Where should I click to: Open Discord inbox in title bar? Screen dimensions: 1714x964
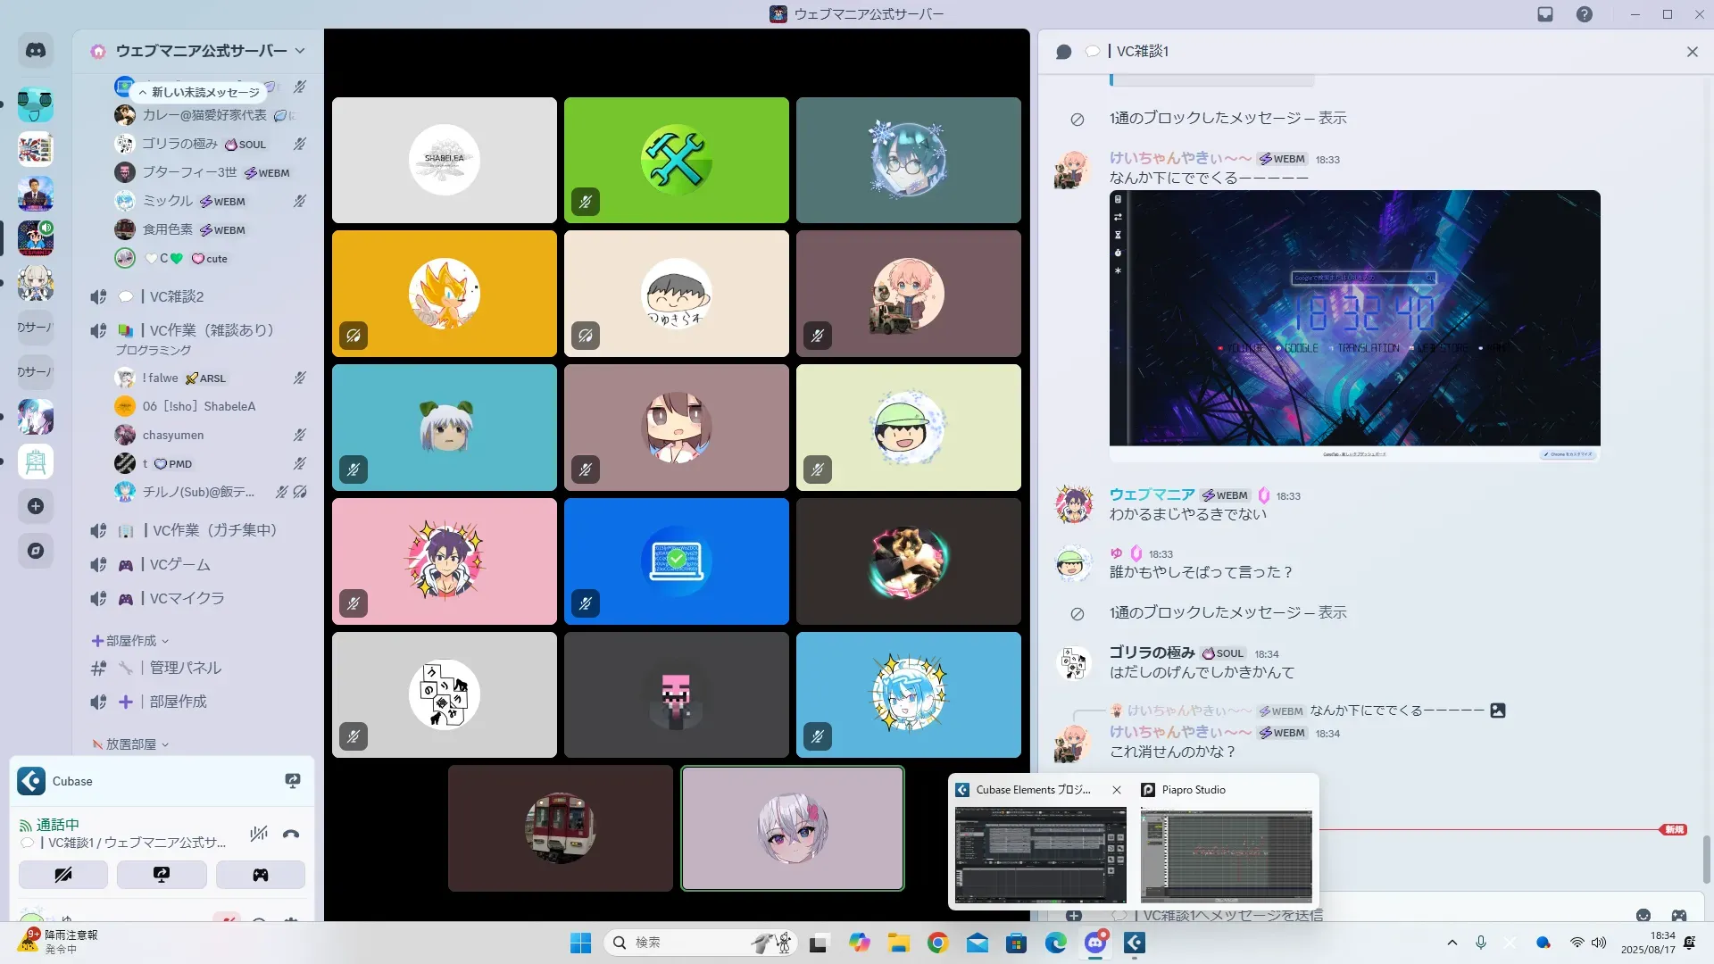click(1545, 14)
